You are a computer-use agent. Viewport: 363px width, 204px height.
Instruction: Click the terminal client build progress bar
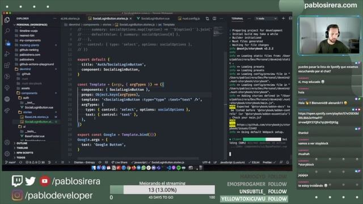[262, 139]
